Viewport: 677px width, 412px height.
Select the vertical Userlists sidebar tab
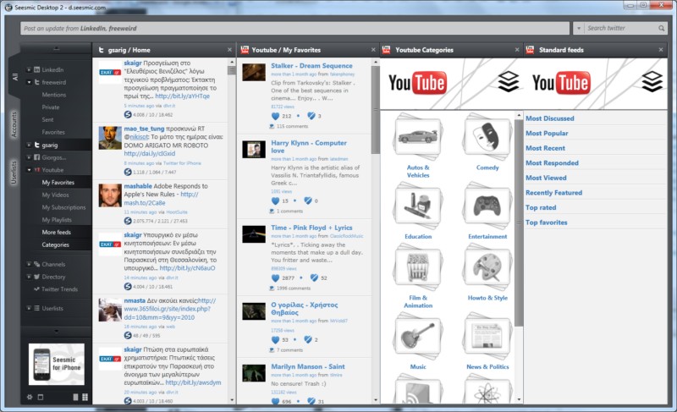(14, 173)
